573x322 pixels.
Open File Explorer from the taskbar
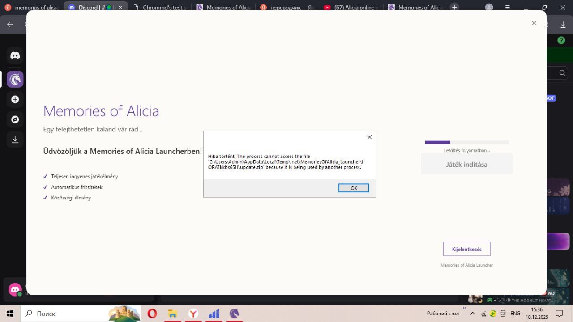pyautogui.click(x=172, y=314)
